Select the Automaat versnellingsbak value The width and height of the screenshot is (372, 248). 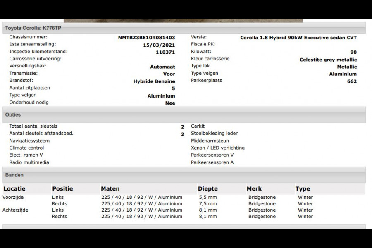[x=162, y=66]
